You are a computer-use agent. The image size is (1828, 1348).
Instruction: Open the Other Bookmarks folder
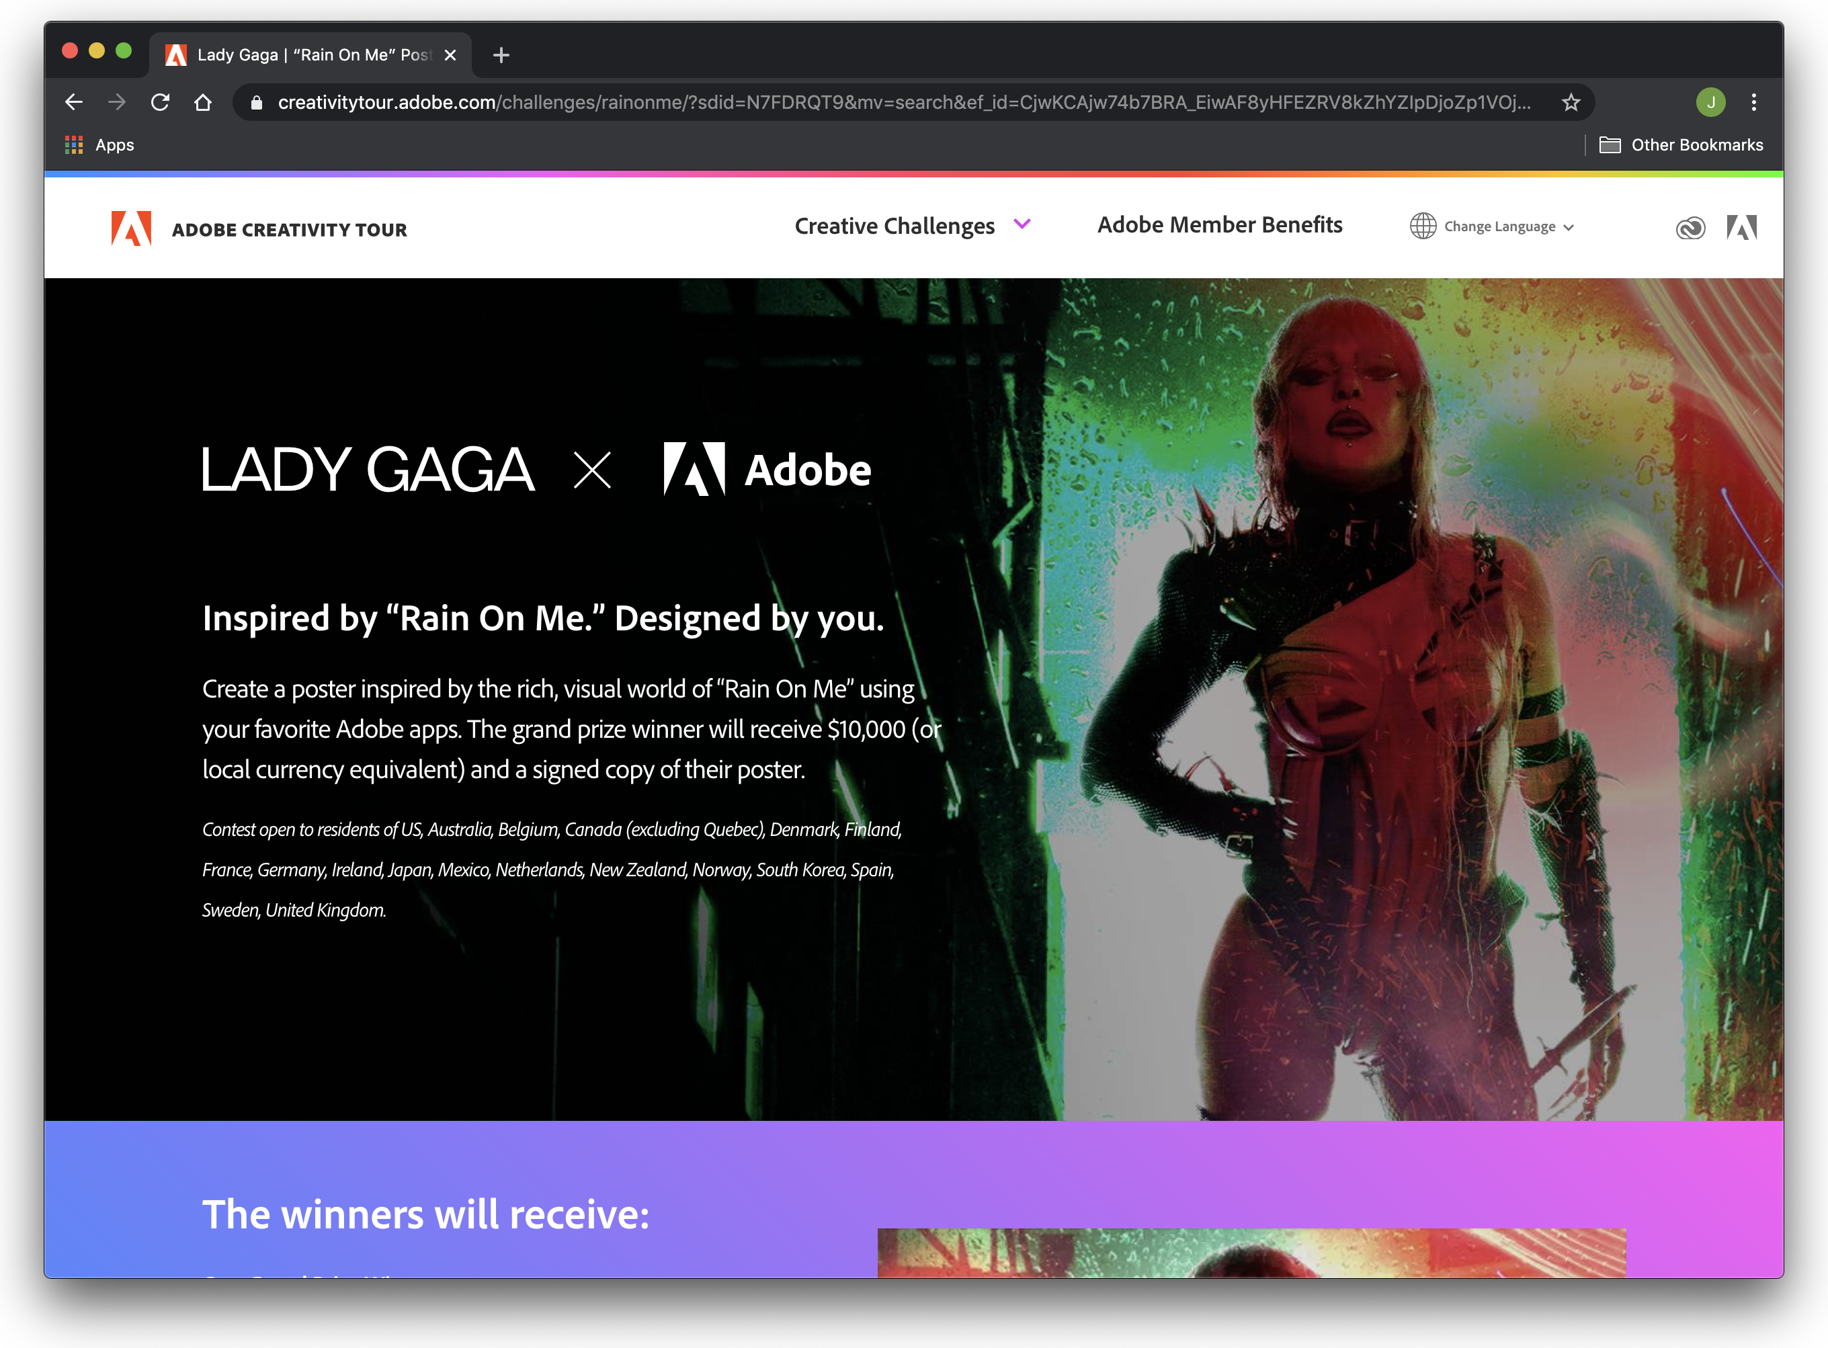(x=1681, y=144)
